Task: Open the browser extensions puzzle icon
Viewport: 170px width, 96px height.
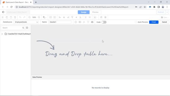Action: (x=154, y=7)
